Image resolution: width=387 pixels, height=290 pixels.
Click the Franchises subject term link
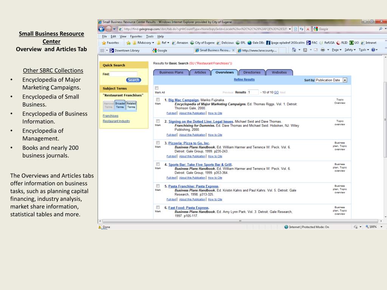point(110,116)
